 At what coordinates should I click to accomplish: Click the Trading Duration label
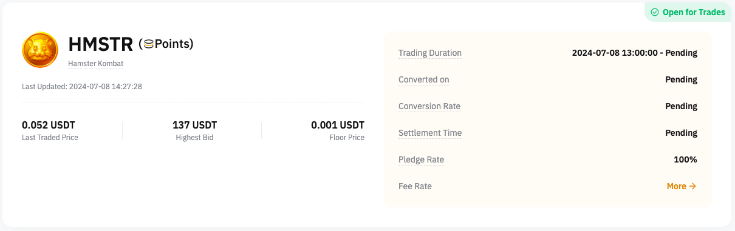[x=430, y=53]
